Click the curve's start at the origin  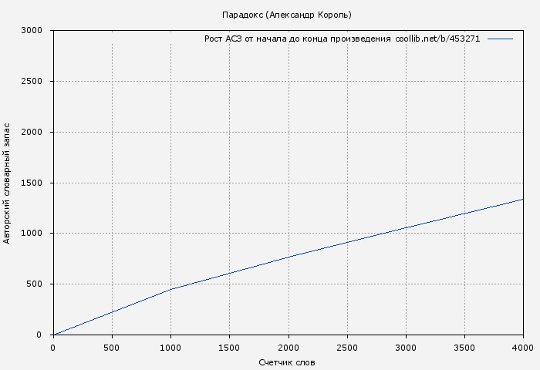[53, 335]
